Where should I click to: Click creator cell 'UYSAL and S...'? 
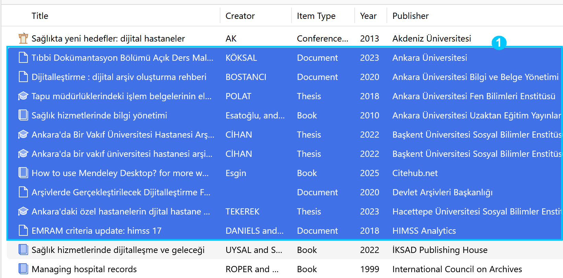254,250
